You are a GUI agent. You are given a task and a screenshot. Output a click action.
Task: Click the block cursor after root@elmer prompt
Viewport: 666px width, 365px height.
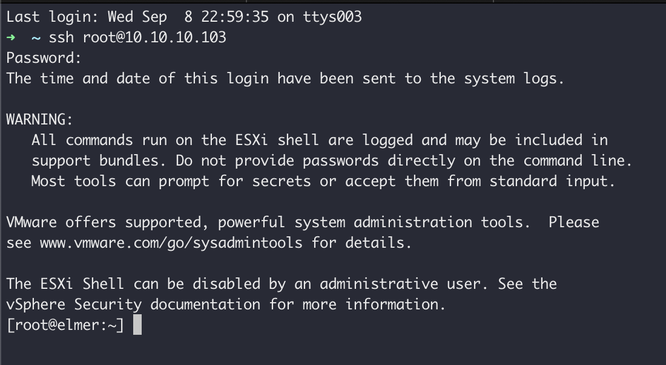pyautogui.click(x=137, y=325)
